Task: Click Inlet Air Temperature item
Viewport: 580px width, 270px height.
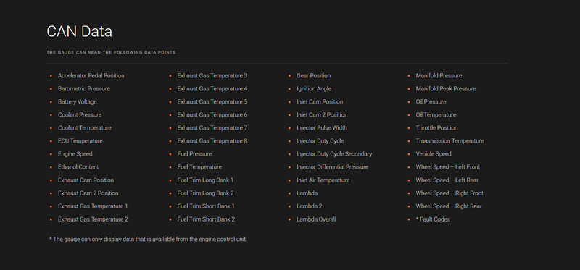Action: 323,180
